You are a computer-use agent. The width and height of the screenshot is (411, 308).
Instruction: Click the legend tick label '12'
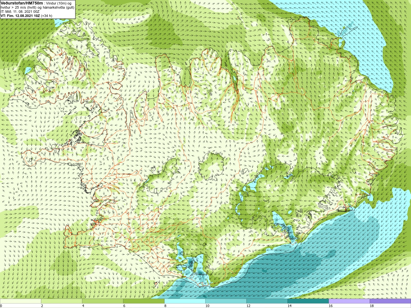click(x=248, y=306)
